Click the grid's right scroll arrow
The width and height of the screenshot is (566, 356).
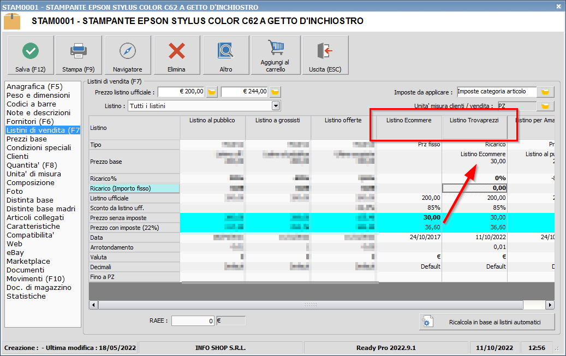click(x=550, y=305)
